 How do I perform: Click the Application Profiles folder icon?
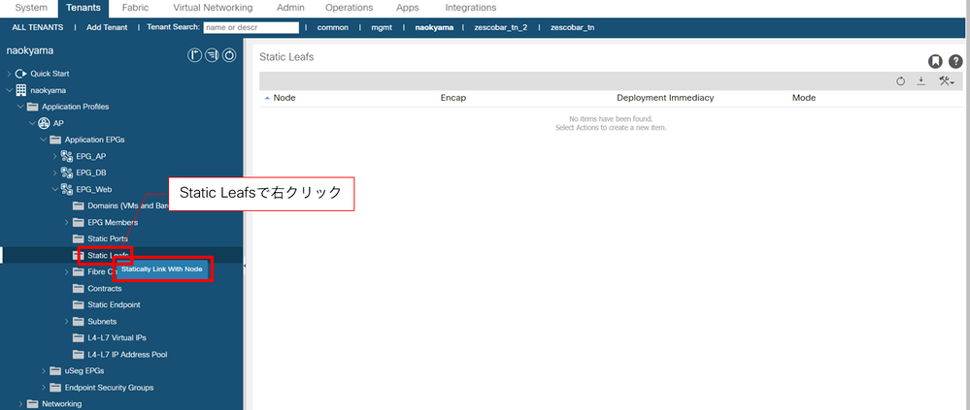coord(32,107)
